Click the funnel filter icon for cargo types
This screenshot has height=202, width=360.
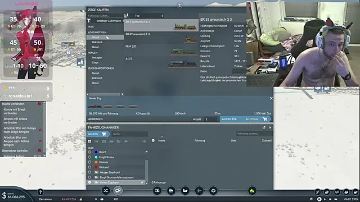(89, 21)
